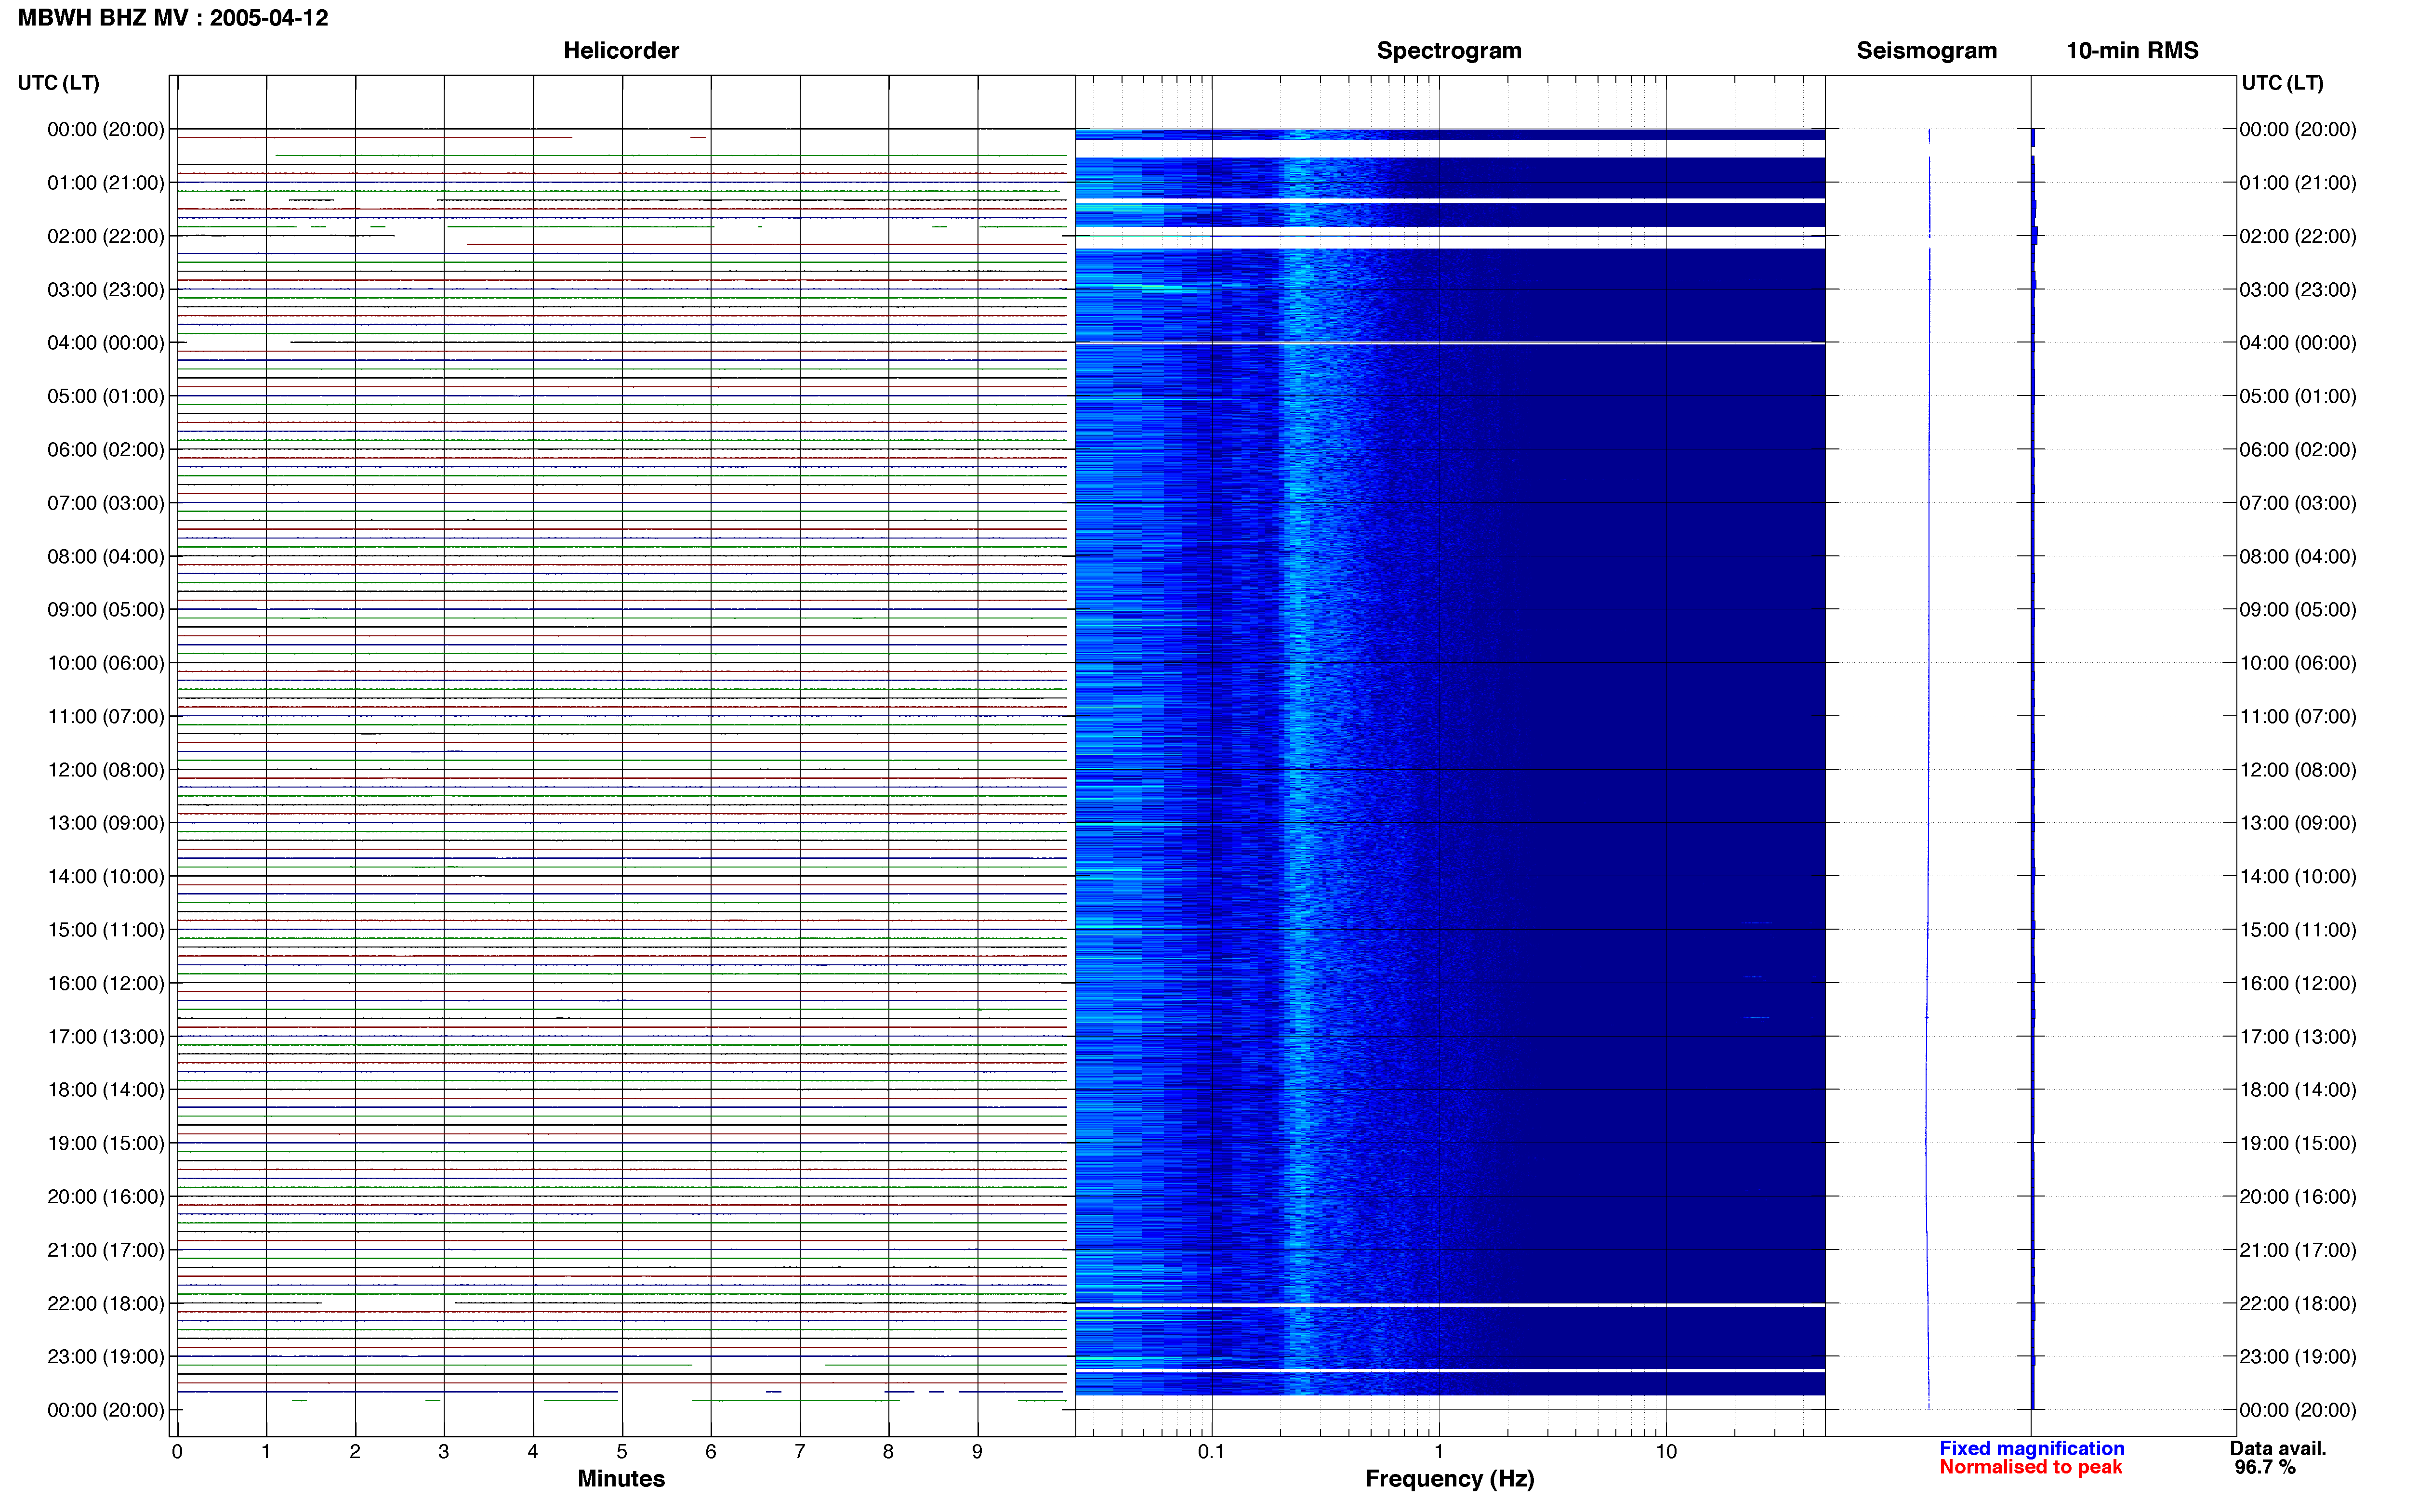Click the 10-min RMS panel heading
The image size is (2418, 1512).
point(2132,50)
